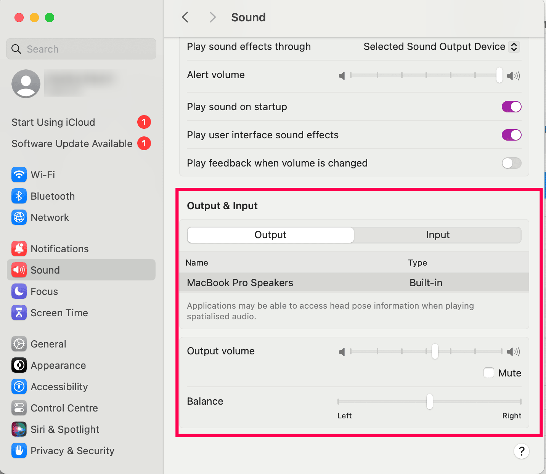The width and height of the screenshot is (546, 474).
Task: Open the General settings pane
Action: click(x=81, y=344)
